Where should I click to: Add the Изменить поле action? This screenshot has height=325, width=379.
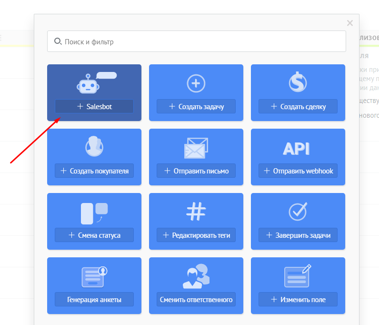pos(298,299)
